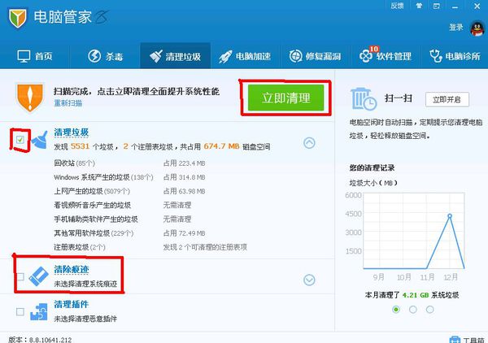Click the 电脑管家 shield logo
The height and width of the screenshot is (343, 488).
[17, 18]
